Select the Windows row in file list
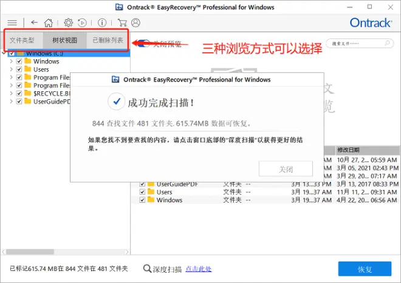Image resolution: width=401 pixels, height=283 pixels. point(265,200)
